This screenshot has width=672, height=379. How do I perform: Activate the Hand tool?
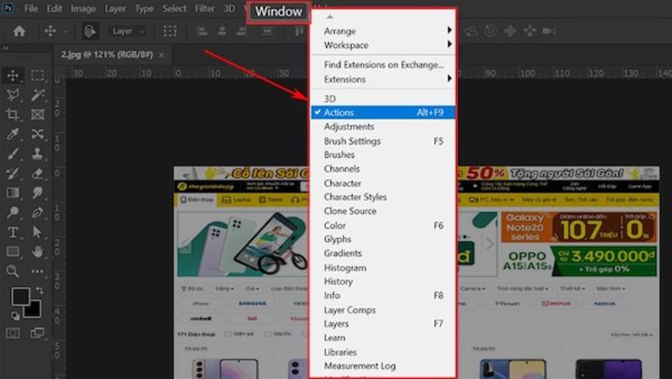pyautogui.click(x=38, y=251)
